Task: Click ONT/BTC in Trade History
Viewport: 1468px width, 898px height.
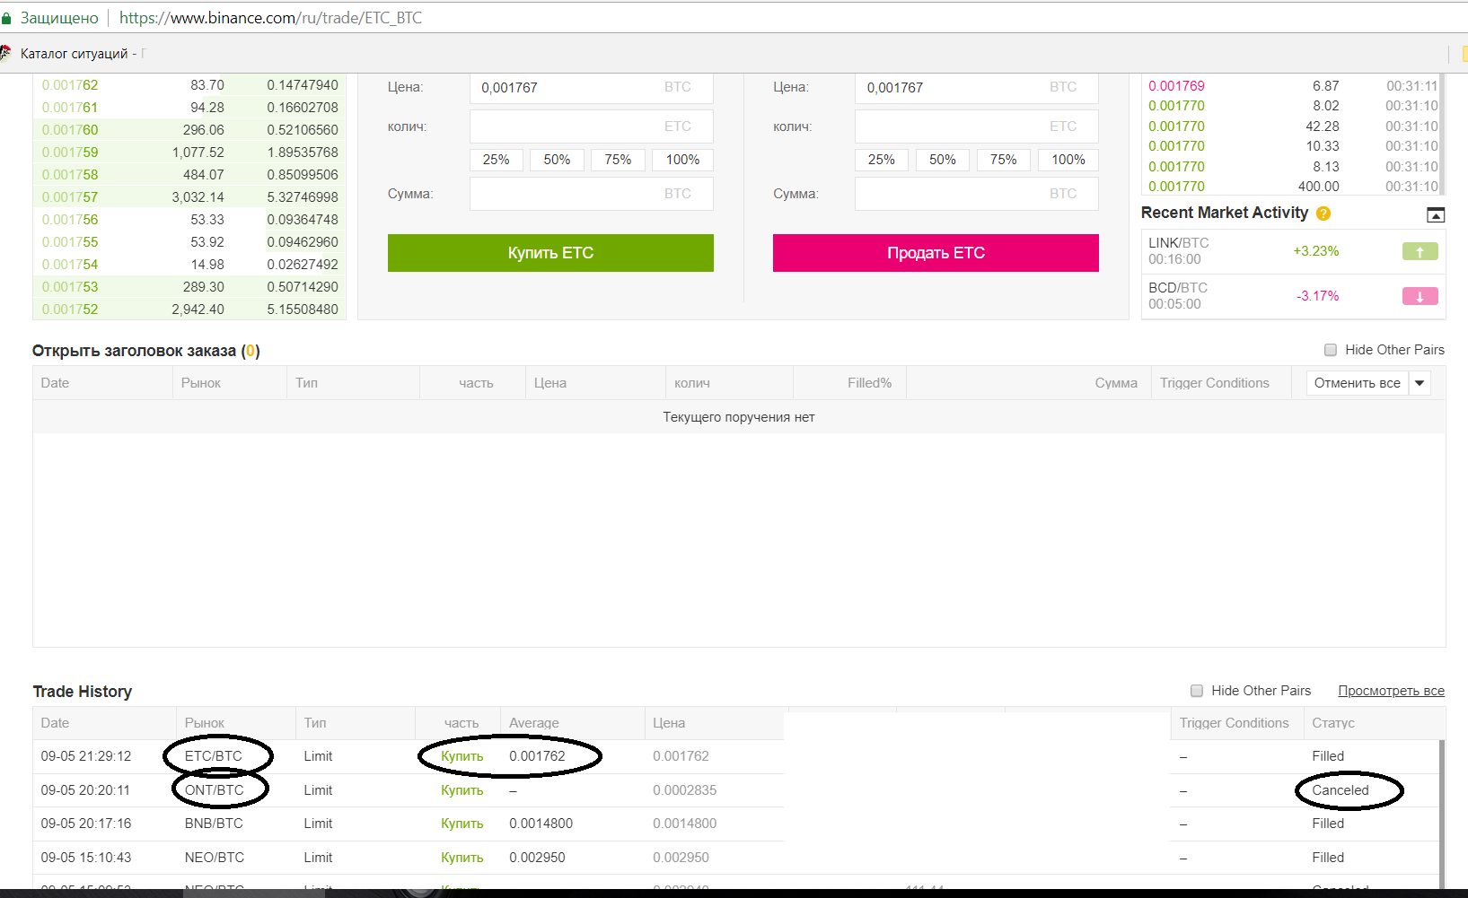Action: point(215,790)
